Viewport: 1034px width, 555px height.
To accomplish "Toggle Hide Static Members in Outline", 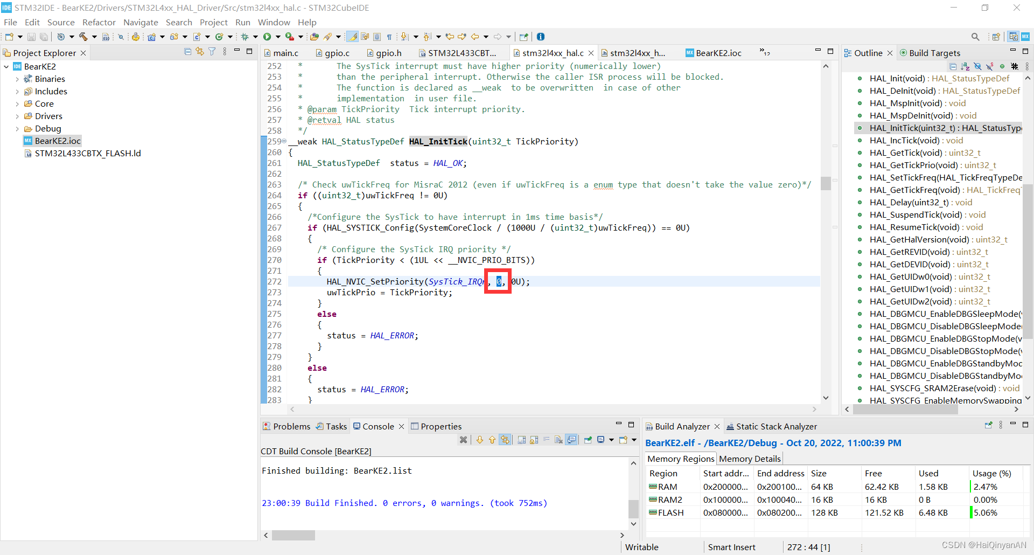I will point(990,66).
